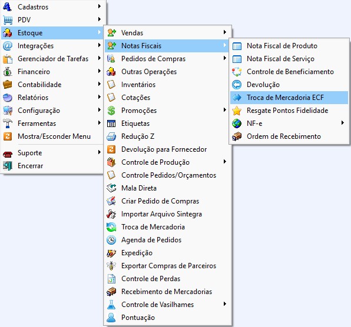351x327 pixels.
Task: Click the globe icon beside NF-e
Action: [237, 124]
